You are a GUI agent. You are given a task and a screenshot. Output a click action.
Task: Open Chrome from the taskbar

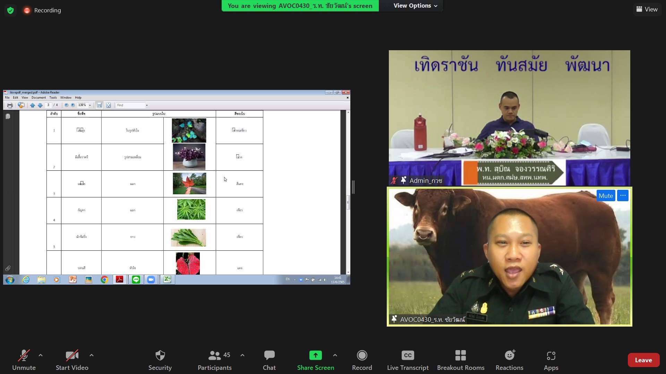point(104,280)
